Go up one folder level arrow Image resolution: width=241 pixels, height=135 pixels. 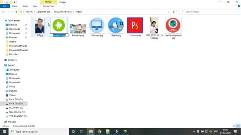[16, 12]
